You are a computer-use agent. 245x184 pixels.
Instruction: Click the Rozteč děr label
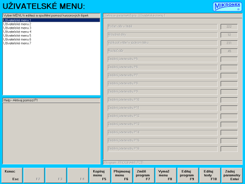tap(163, 51)
